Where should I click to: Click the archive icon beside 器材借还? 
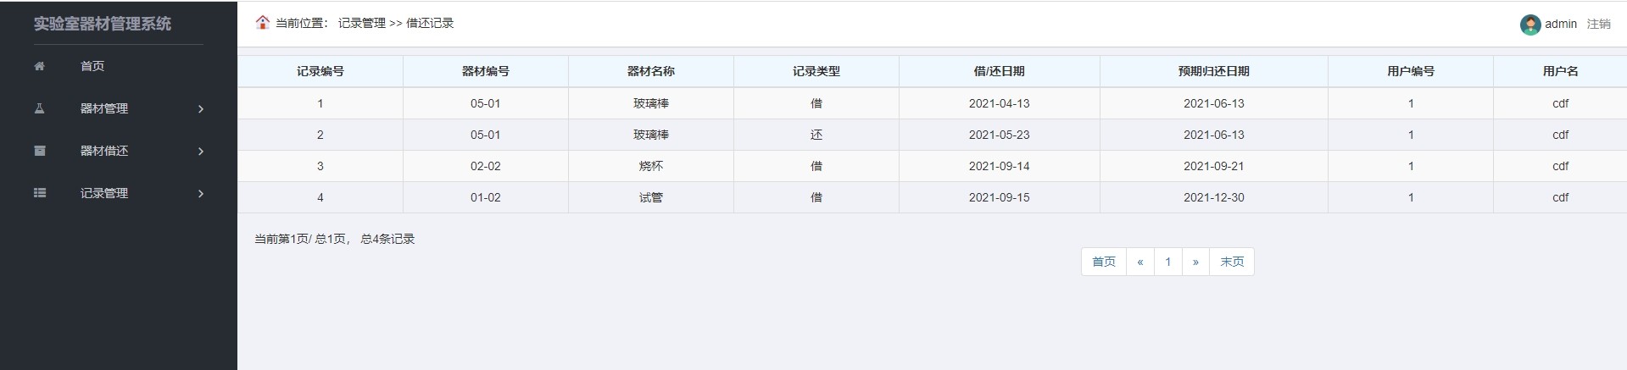tap(39, 151)
